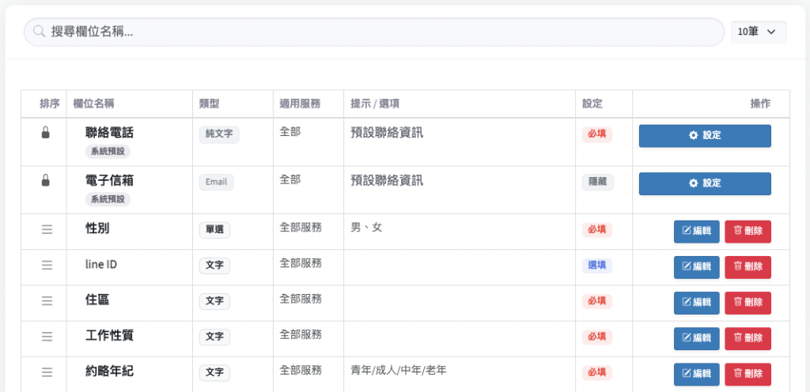Click the 隱藏 tag for 電子信箱
This screenshot has height=392, width=810.
[x=598, y=182]
